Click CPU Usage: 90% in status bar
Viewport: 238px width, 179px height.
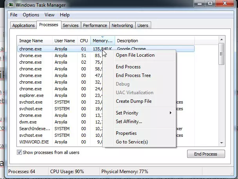tap(67, 172)
